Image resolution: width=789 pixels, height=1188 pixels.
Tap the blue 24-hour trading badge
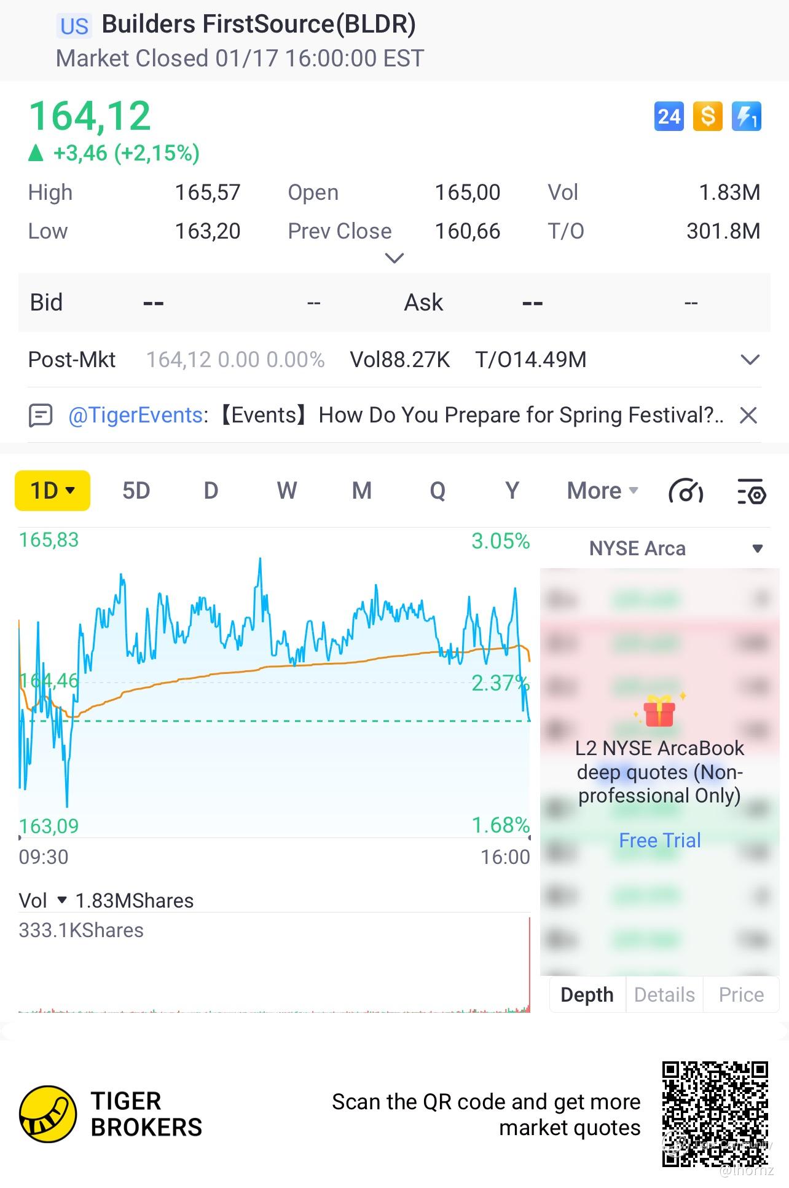669,116
